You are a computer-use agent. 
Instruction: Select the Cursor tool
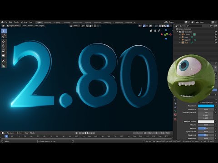(4, 36)
